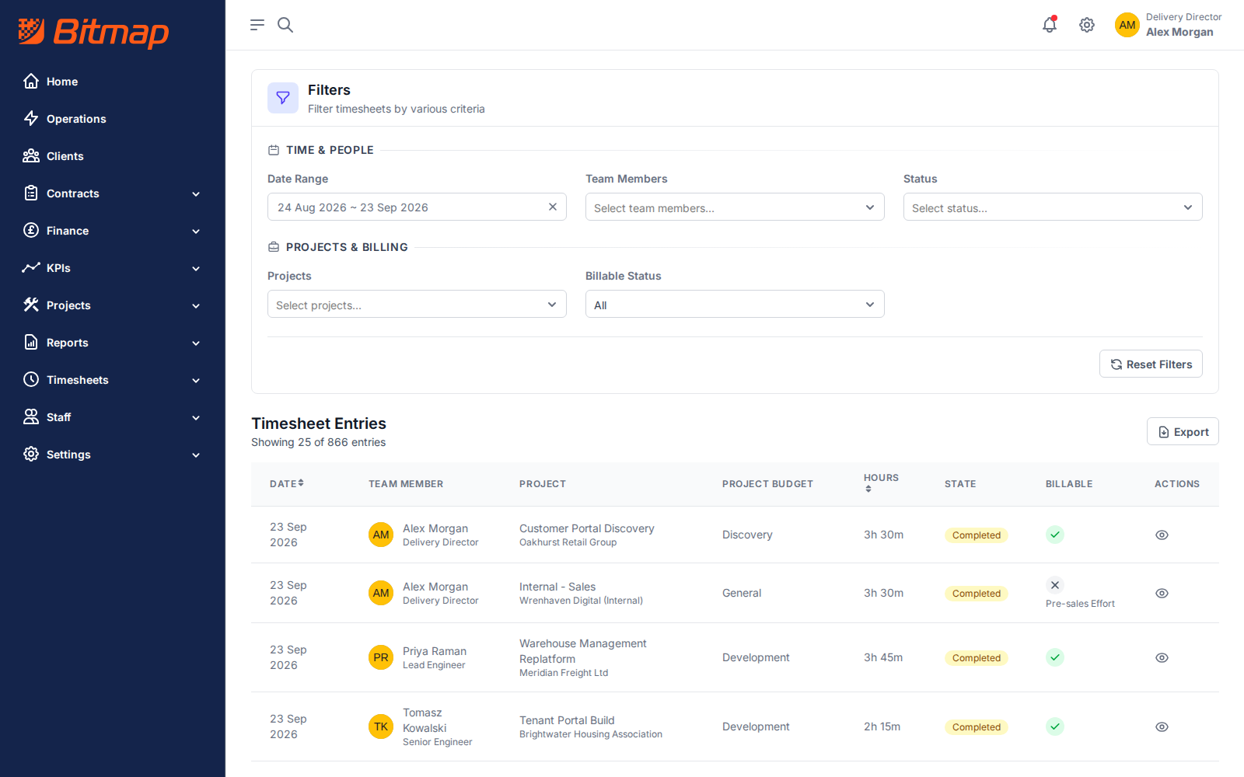
Task: Click billable checkmark in Customer Portal Discovery row
Action: pyautogui.click(x=1055, y=535)
